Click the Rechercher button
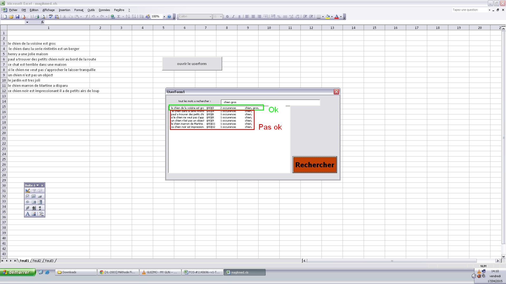Image resolution: width=506 pixels, height=284 pixels. [x=315, y=165]
